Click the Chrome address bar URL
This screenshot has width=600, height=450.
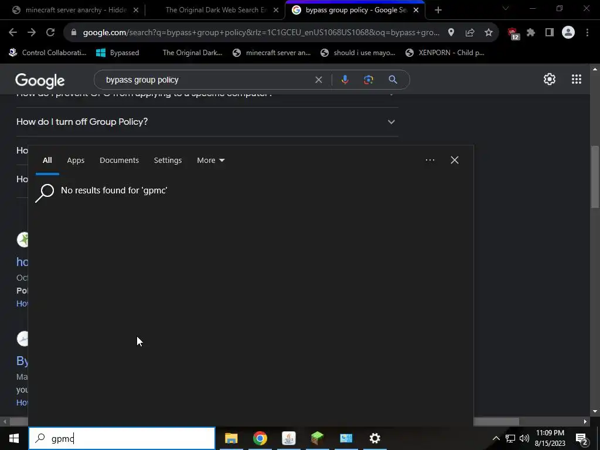click(261, 33)
